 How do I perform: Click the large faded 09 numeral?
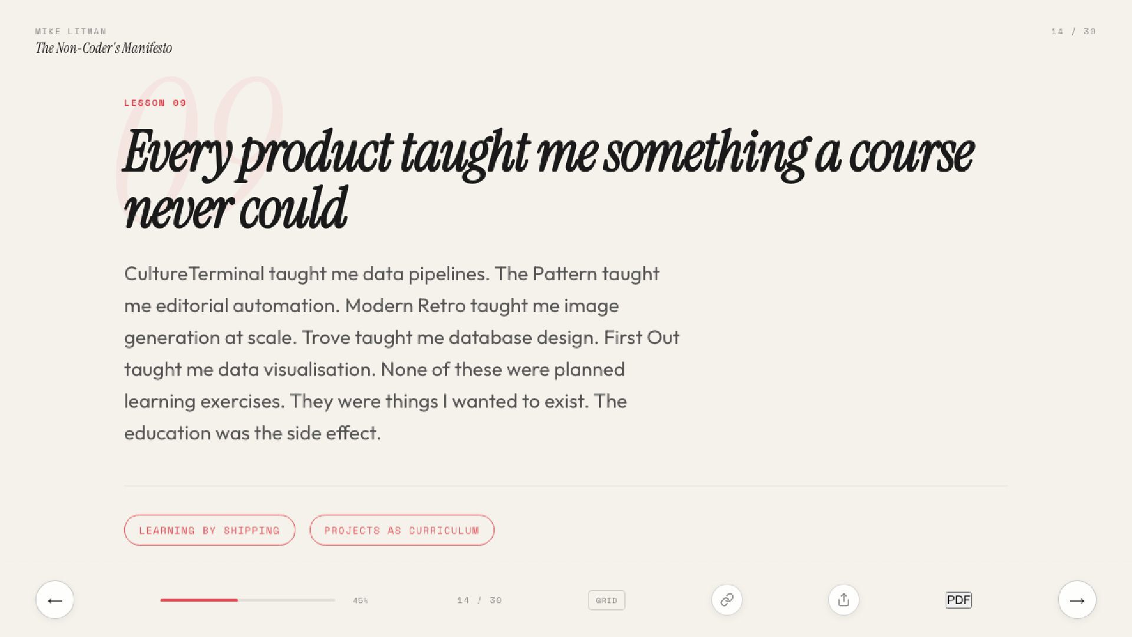click(x=200, y=139)
